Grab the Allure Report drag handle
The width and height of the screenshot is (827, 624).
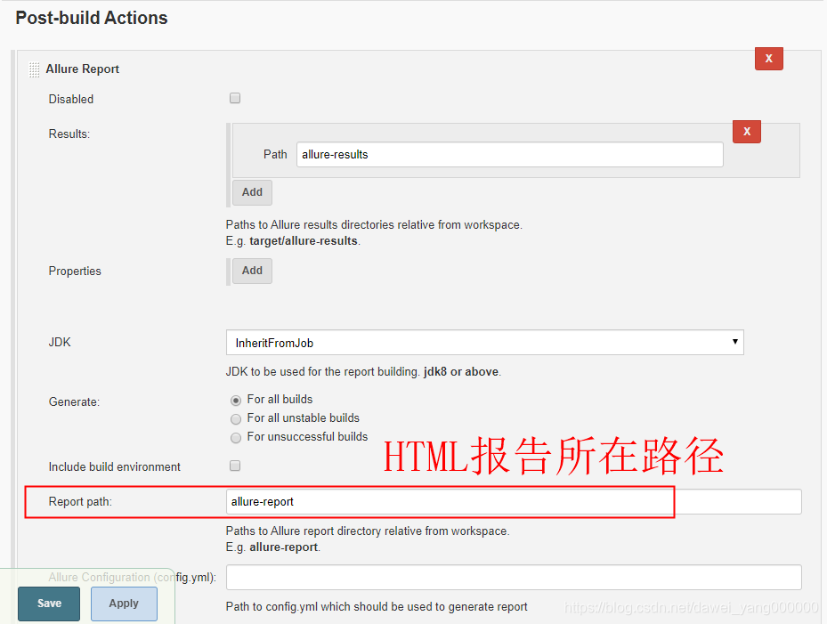(x=35, y=69)
